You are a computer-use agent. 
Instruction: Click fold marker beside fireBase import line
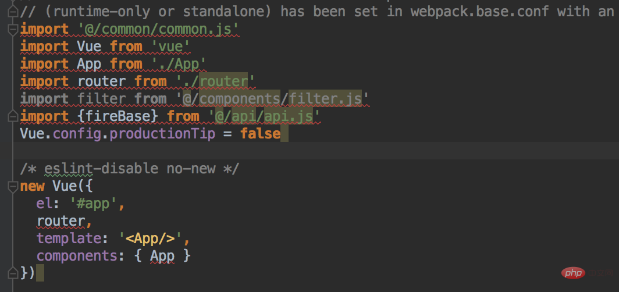(12, 116)
